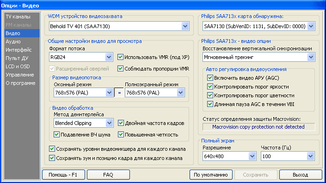
Task: Toggle Соблюдать пропорции VMR checkbox
Action: pyautogui.click(x=154, y=69)
